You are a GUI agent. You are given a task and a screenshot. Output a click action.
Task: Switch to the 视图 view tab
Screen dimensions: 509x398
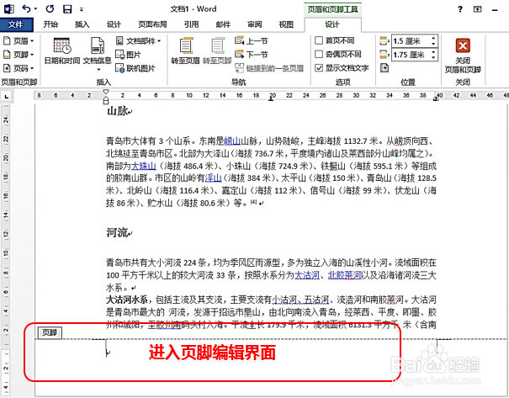286,24
